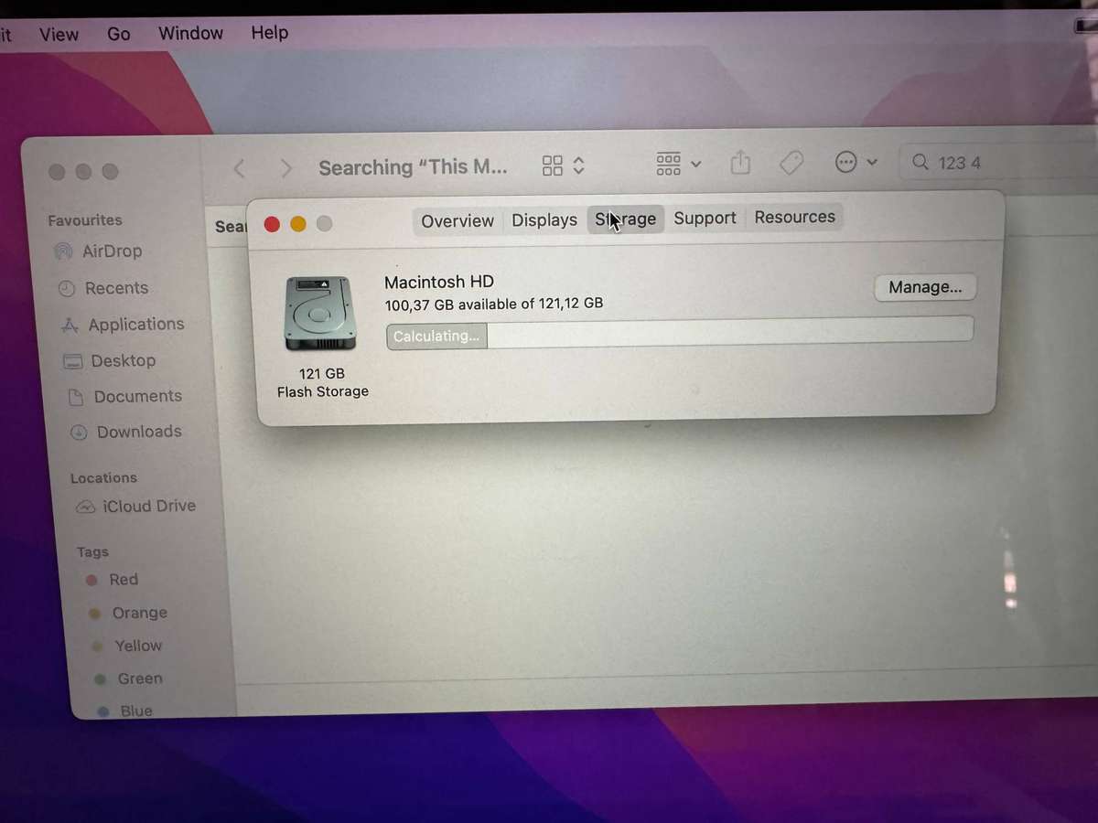The width and height of the screenshot is (1098, 823).
Task: Select the Green tag
Action: (x=140, y=679)
